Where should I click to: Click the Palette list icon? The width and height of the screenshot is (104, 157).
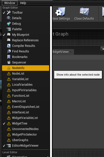click(x=9, y=29)
